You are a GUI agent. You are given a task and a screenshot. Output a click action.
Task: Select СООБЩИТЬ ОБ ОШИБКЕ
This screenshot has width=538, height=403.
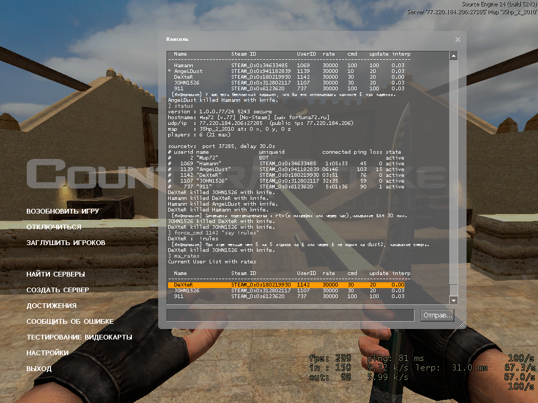click(x=70, y=322)
